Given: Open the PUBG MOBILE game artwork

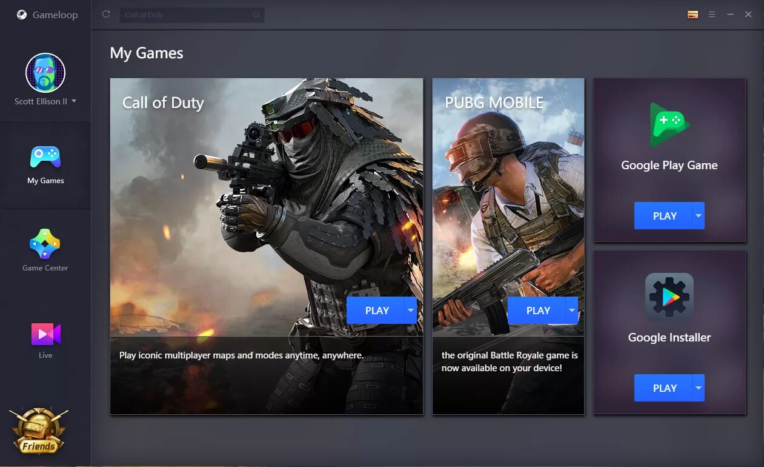Looking at the screenshot, I should (x=508, y=207).
